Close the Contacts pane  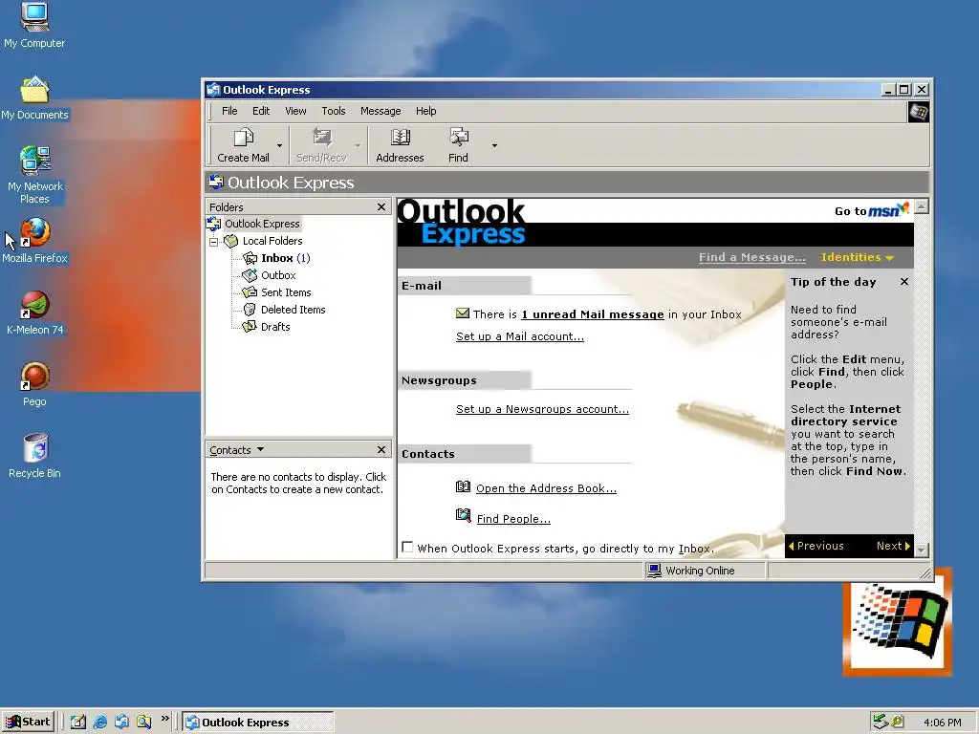tap(381, 450)
